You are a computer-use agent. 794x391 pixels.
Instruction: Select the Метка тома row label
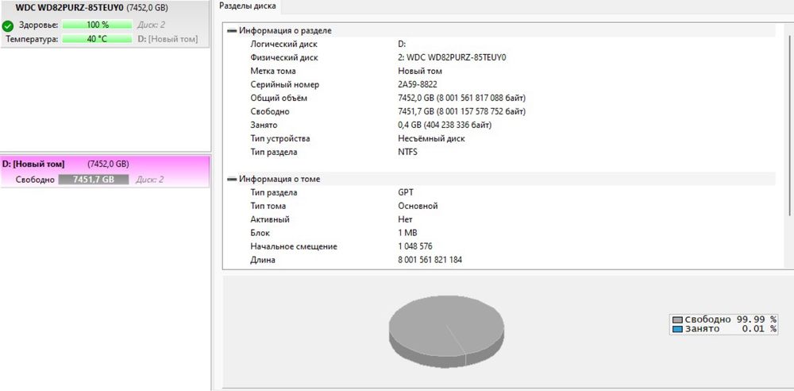click(x=273, y=71)
